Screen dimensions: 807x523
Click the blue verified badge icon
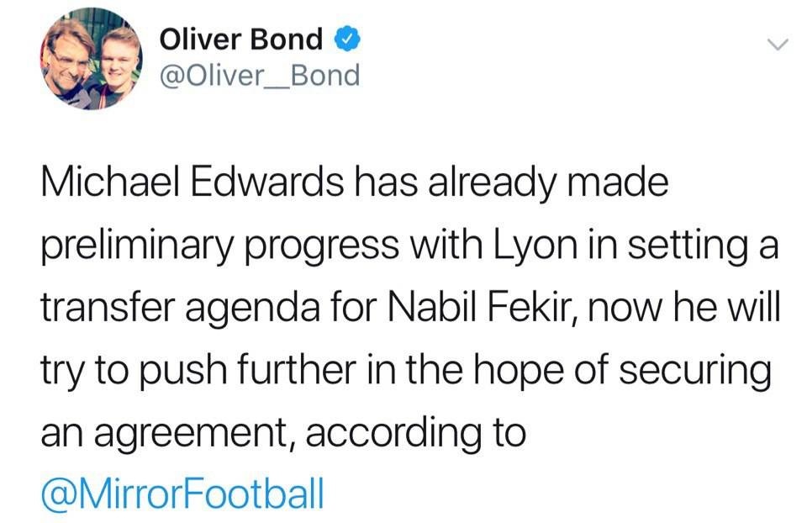[x=349, y=40]
